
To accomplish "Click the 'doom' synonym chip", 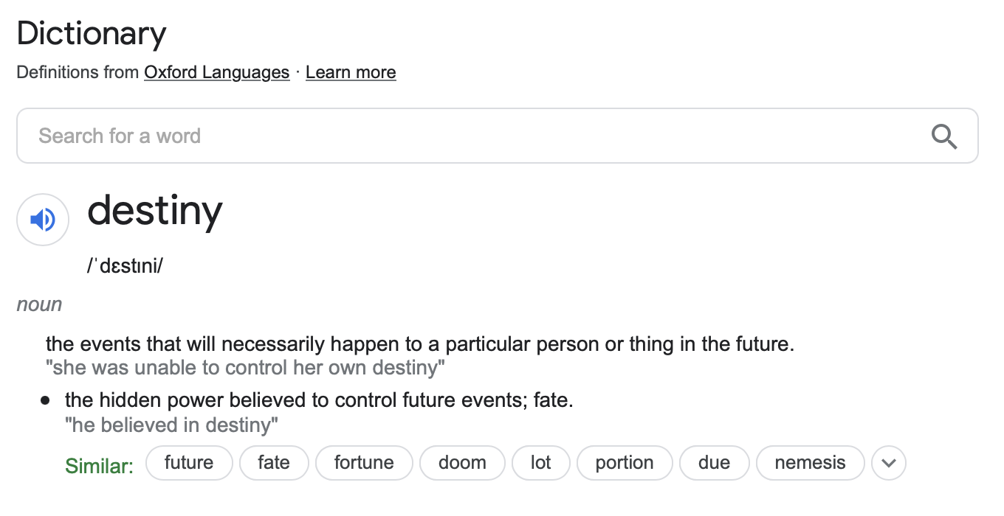I will [x=462, y=463].
